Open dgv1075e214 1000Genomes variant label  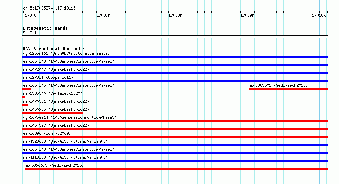pos(70,117)
